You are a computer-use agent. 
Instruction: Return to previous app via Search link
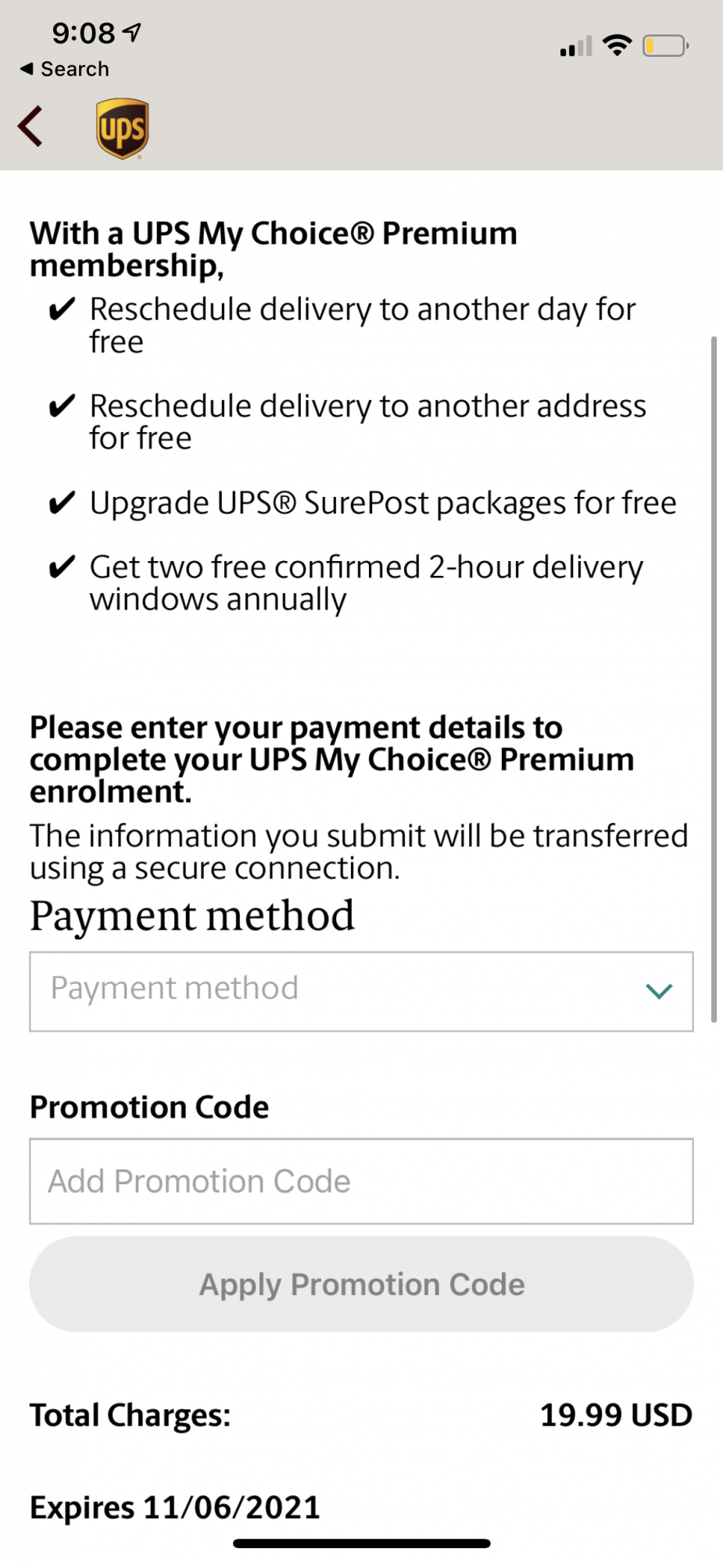65,69
